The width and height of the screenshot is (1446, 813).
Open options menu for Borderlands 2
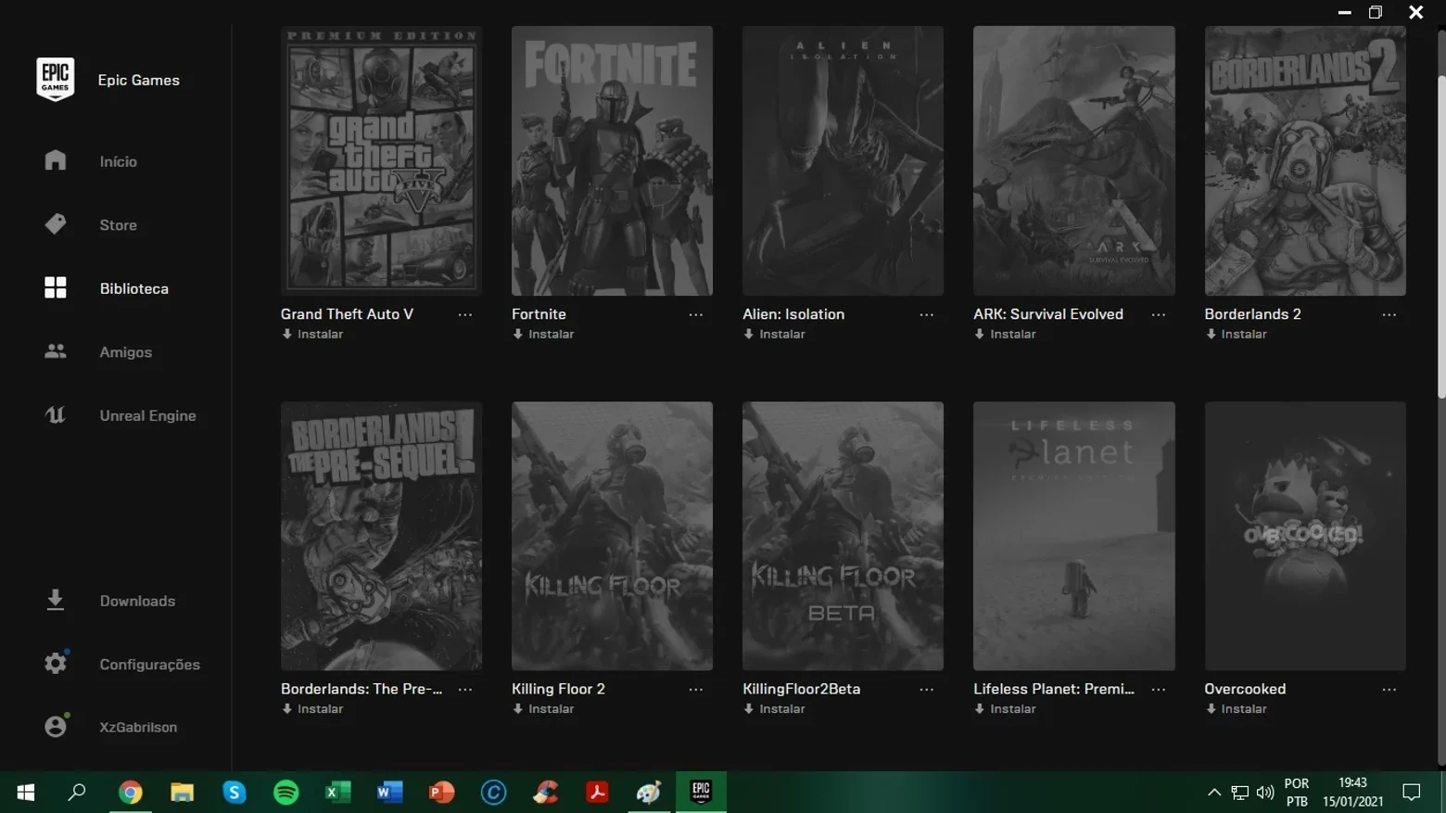point(1389,315)
